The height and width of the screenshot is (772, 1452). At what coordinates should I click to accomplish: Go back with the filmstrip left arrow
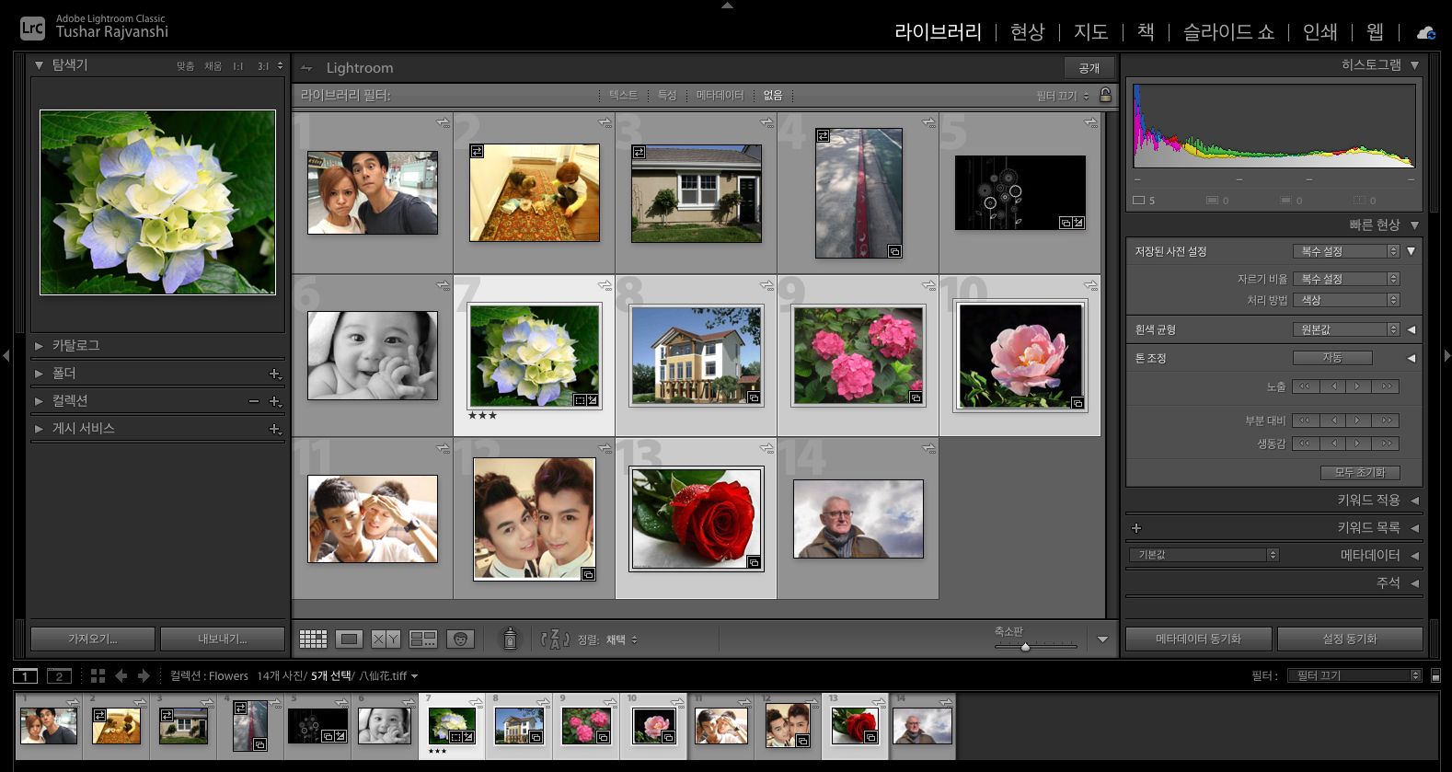click(x=121, y=676)
